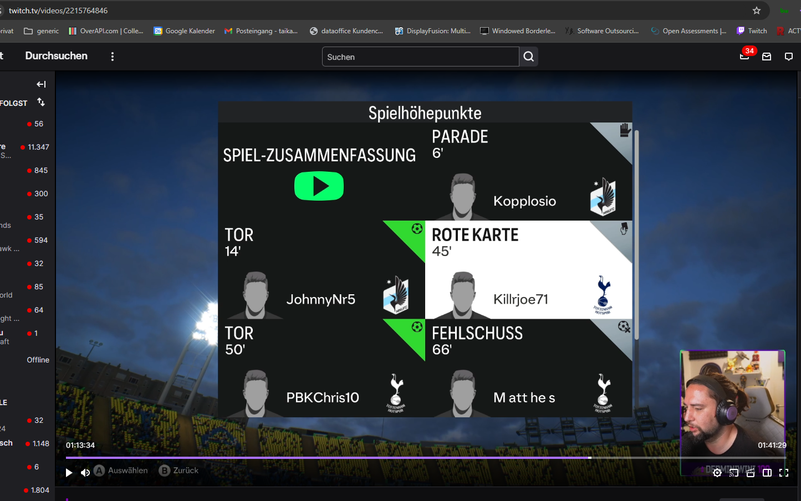The height and width of the screenshot is (501, 801).
Task: Open followed channel with 594 viewers
Action: [x=27, y=243]
